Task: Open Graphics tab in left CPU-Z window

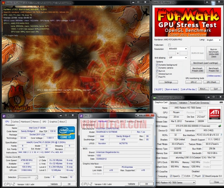Action: [53, 122]
